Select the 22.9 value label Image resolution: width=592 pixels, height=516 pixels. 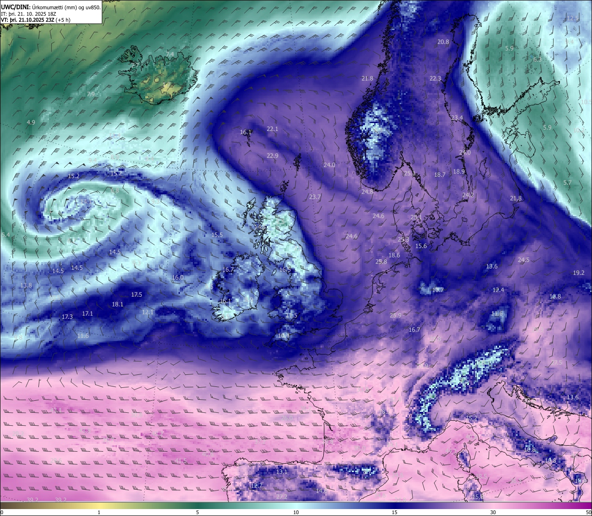[x=272, y=156]
